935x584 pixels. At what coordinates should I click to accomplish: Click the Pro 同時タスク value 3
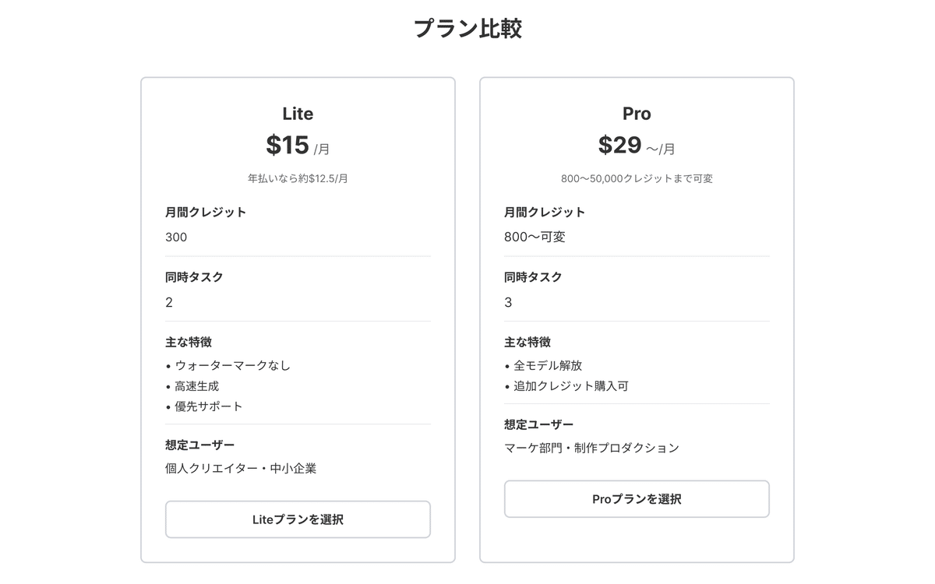[508, 303]
